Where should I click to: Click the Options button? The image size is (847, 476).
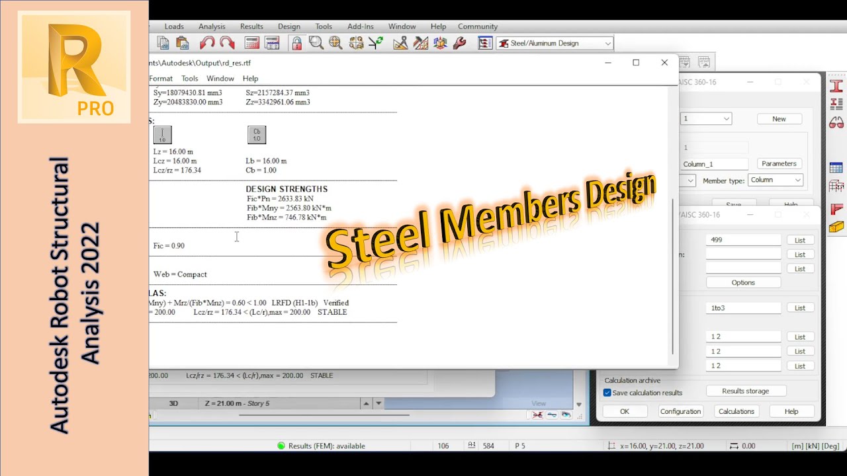(743, 282)
